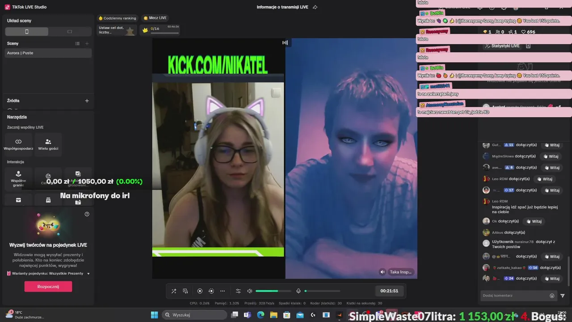
Task: Click the audio bars icon above preview
Action: [x=285, y=42]
